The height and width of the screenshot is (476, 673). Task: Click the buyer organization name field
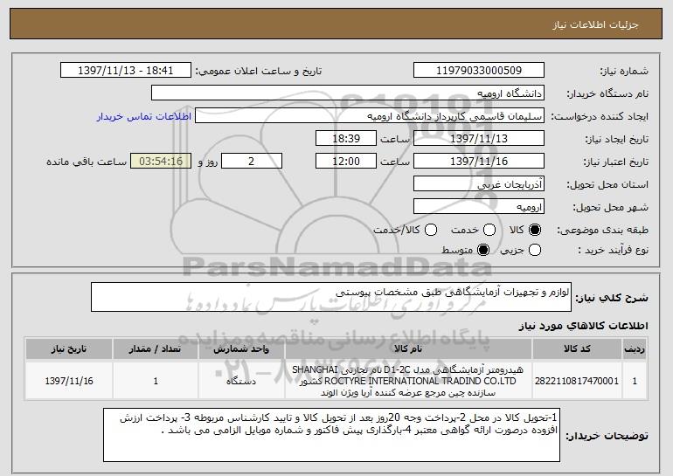[x=348, y=93]
